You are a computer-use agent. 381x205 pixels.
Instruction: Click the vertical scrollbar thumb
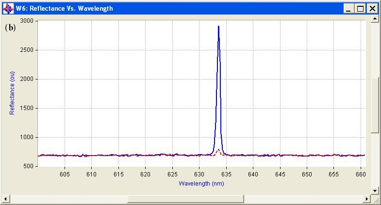375,105
